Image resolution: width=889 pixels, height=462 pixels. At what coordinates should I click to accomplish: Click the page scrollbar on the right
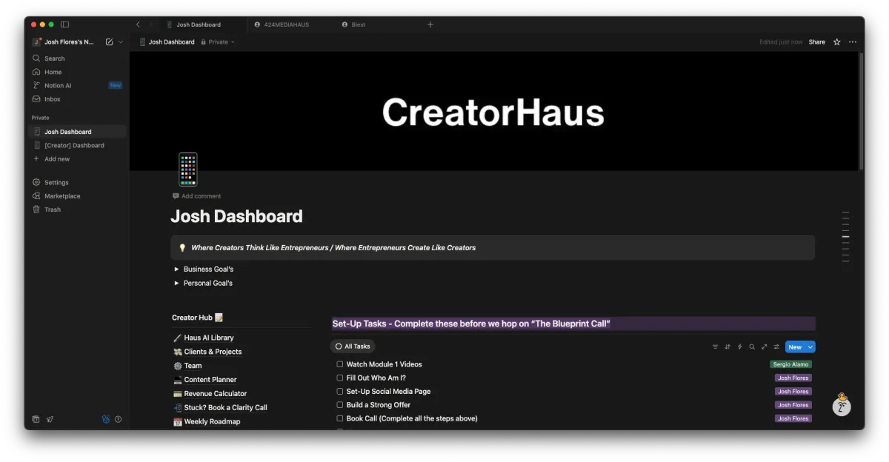(x=861, y=111)
